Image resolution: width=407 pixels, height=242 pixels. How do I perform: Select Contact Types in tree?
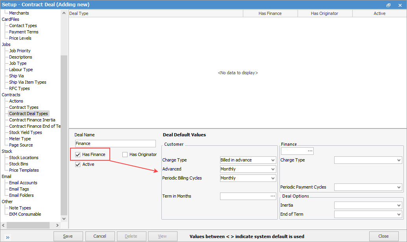(x=23, y=26)
